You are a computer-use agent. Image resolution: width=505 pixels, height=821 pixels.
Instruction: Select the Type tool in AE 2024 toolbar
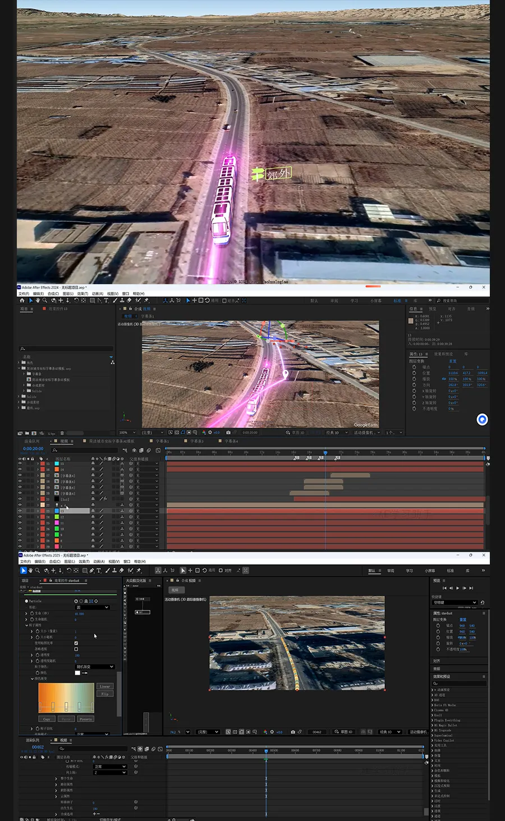point(106,300)
